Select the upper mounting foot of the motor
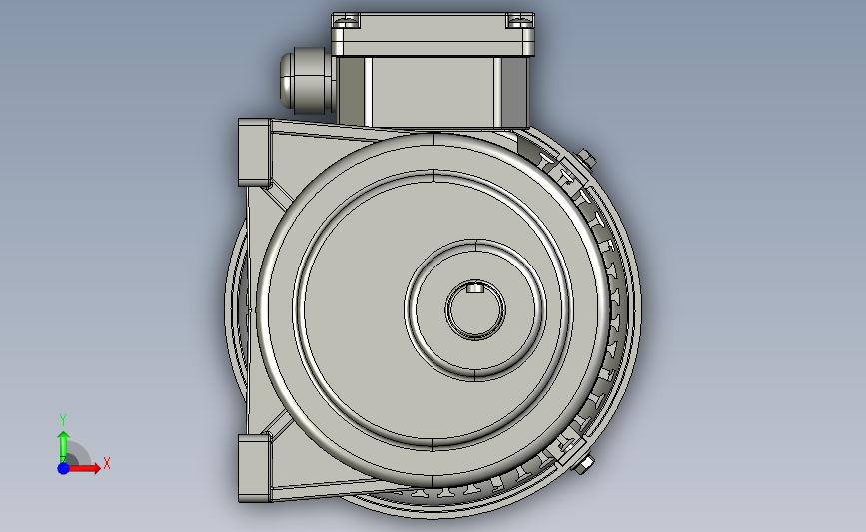866x532 pixels. pyautogui.click(x=254, y=153)
